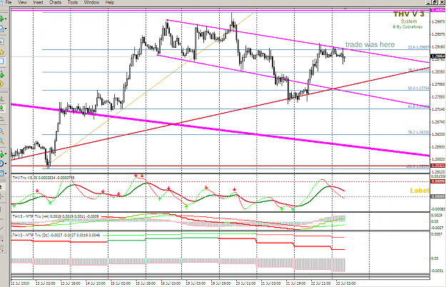This screenshot has width=446, height=287.
Task: Click the Zoom In magnifier
Action: [x=1, y=131]
